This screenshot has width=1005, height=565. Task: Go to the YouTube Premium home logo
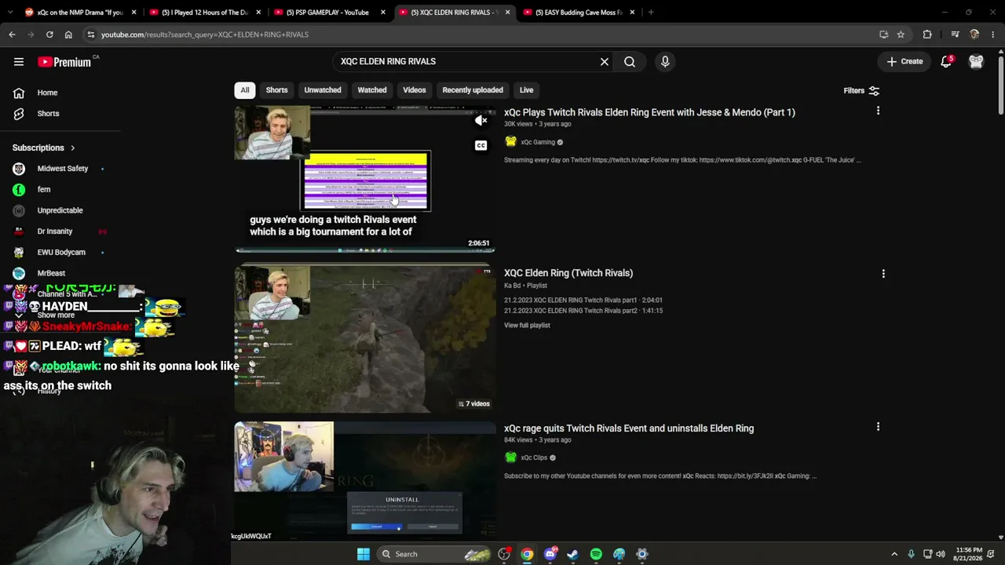pyautogui.click(x=64, y=62)
